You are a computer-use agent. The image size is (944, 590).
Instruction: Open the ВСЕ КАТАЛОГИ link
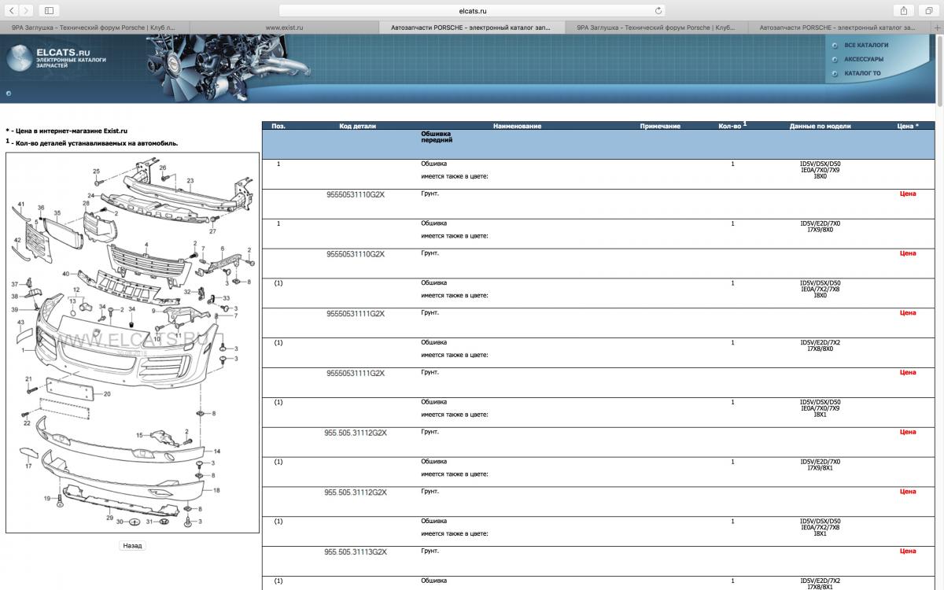coord(866,45)
